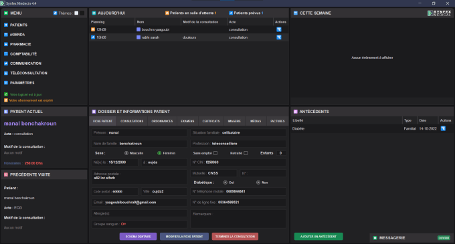Screen dimensions: 455x244
Task: Open the PATIENTS menu entry
Action: [19, 25]
